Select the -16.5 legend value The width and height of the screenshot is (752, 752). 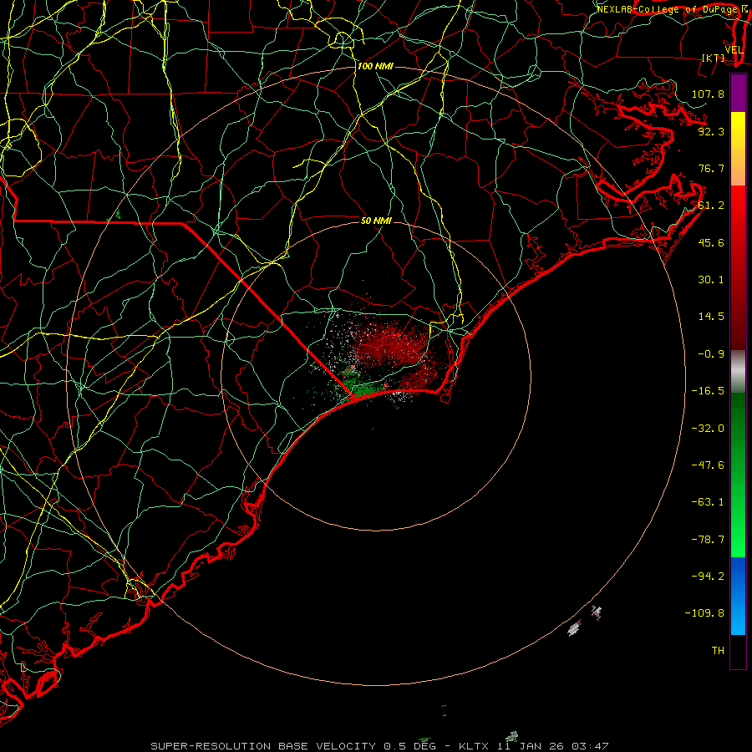pyautogui.click(x=708, y=391)
